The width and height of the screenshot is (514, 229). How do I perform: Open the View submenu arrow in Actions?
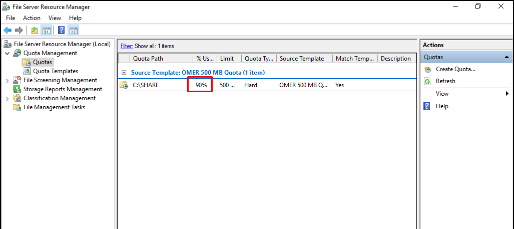pyautogui.click(x=507, y=94)
